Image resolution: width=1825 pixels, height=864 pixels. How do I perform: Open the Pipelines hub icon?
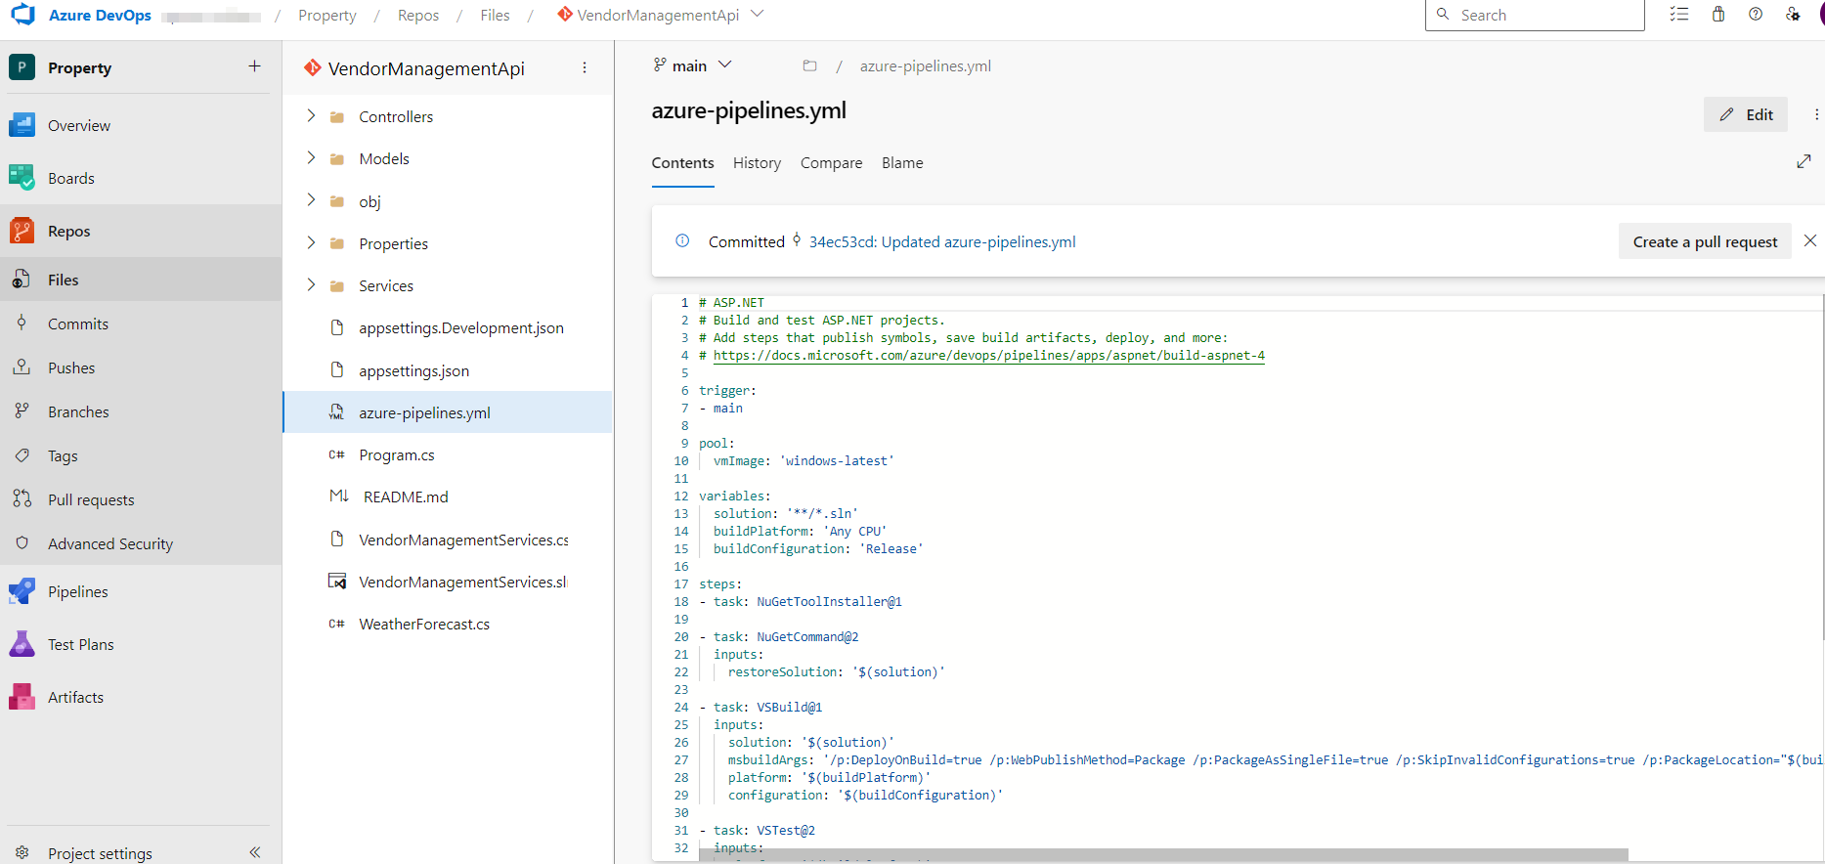coord(22,591)
